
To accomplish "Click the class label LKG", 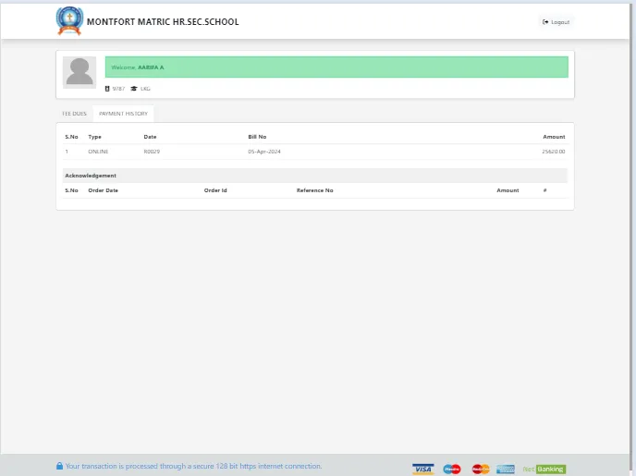I will (x=145, y=89).
